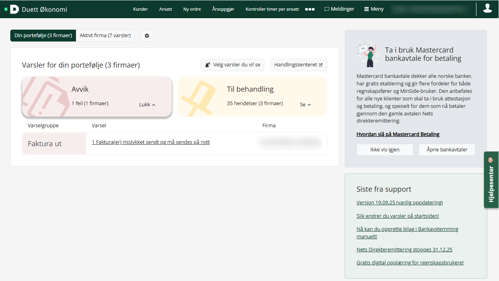Screen dimensions: 499x281
Task: Open Årsoppgjør from the navbar
Action: [223, 9]
